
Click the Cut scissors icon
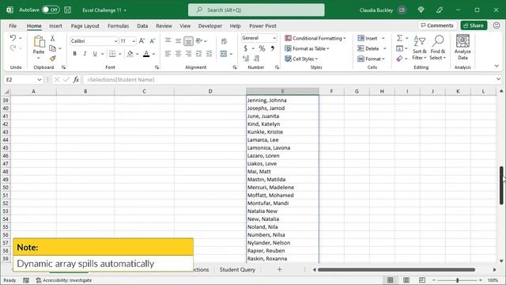click(52, 38)
